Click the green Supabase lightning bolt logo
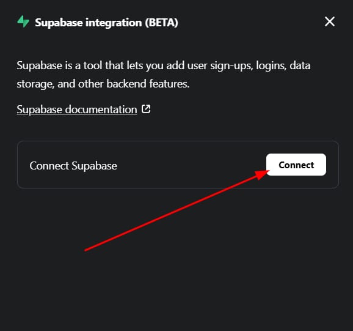 click(23, 21)
